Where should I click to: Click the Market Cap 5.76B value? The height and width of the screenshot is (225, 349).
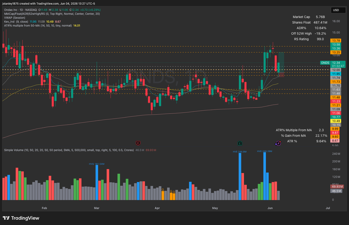pyautogui.click(x=321, y=17)
